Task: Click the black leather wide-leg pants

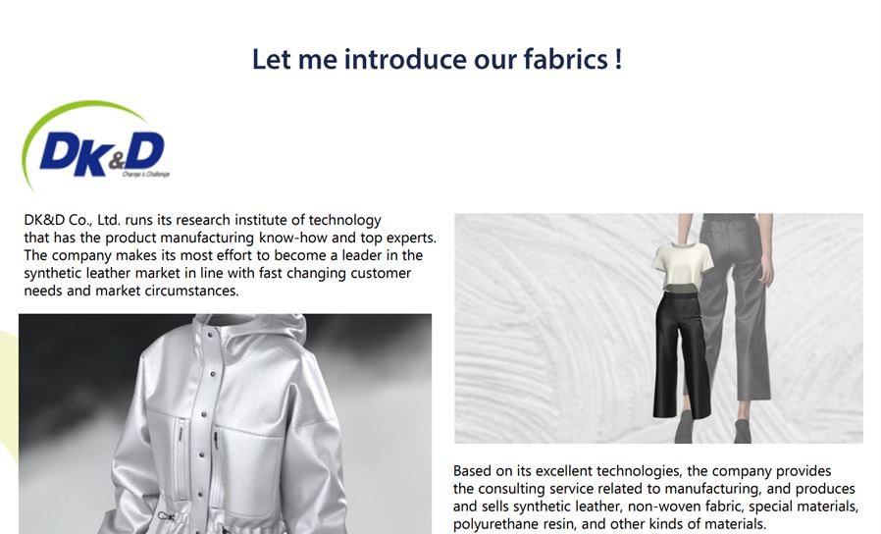Action: click(682, 355)
